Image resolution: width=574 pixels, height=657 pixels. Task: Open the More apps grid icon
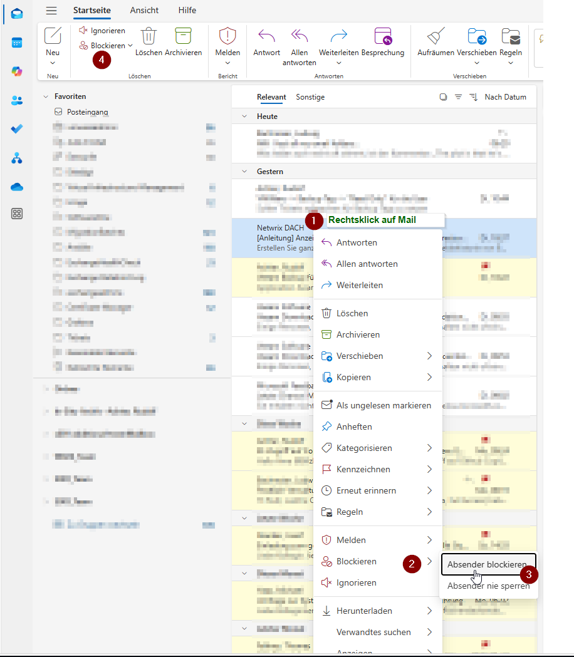click(x=17, y=214)
